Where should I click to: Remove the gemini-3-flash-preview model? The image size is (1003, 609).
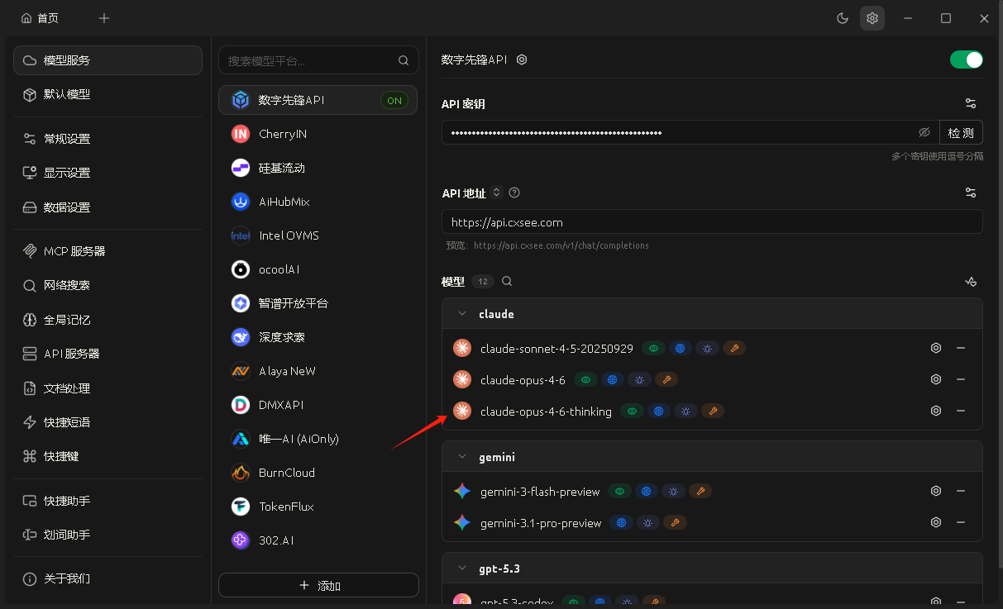point(961,491)
